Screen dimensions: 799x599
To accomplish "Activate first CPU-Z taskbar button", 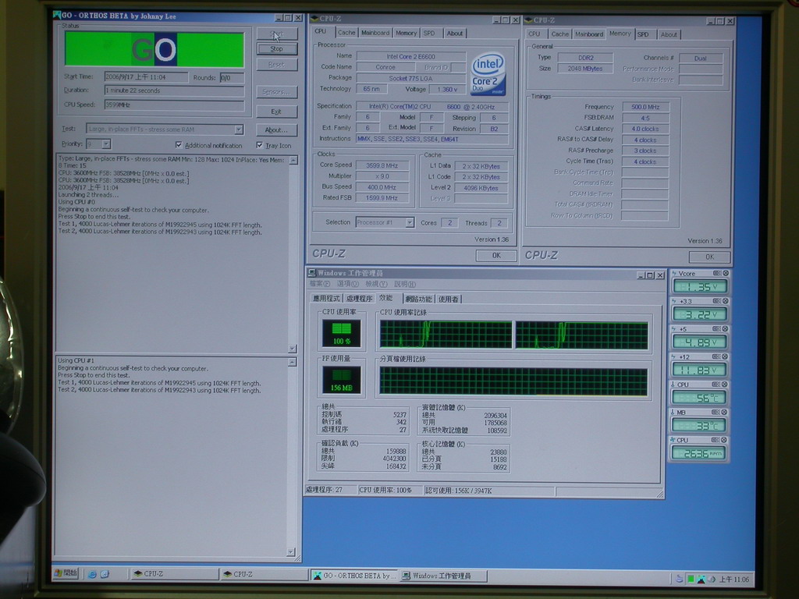I will [x=173, y=574].
